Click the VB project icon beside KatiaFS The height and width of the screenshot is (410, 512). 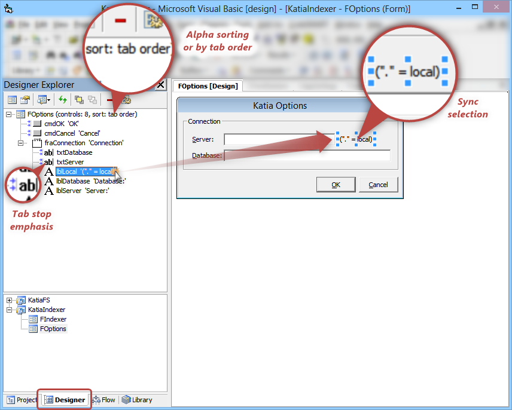click(21, 300)
